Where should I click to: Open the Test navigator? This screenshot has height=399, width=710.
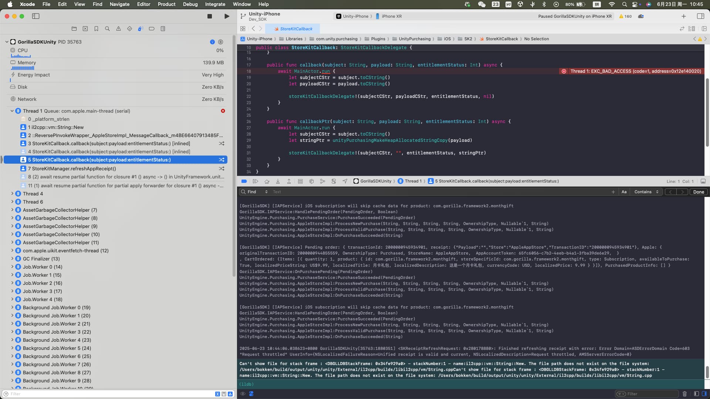point(129,28)
